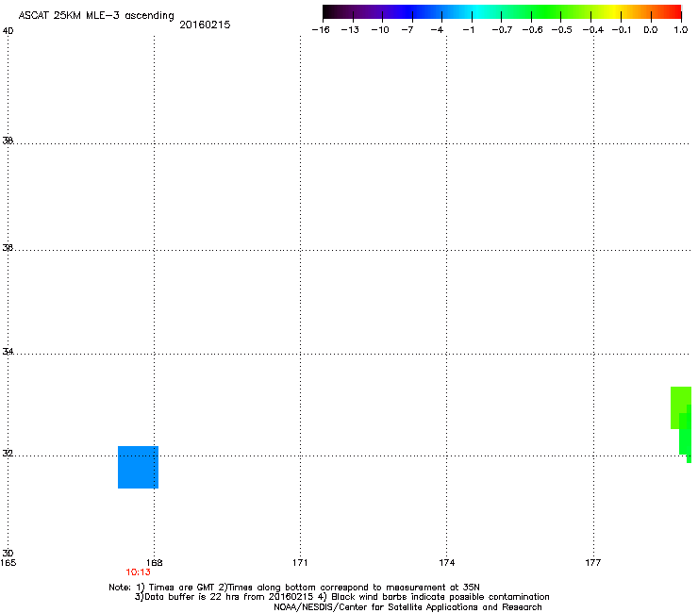
Task: Click the longitude axis label '174'
Action: tap(446, 563)
